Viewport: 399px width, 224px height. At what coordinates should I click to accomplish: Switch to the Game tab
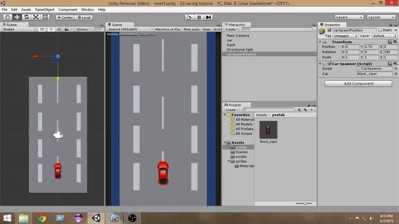[x=120, y=25]
